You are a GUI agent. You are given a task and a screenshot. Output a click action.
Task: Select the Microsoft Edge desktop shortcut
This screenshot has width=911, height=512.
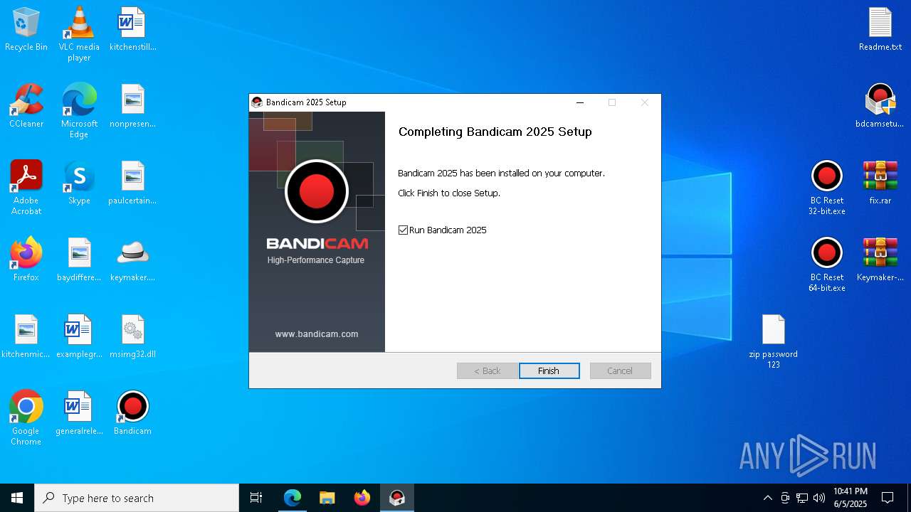[x=79, y=111]
